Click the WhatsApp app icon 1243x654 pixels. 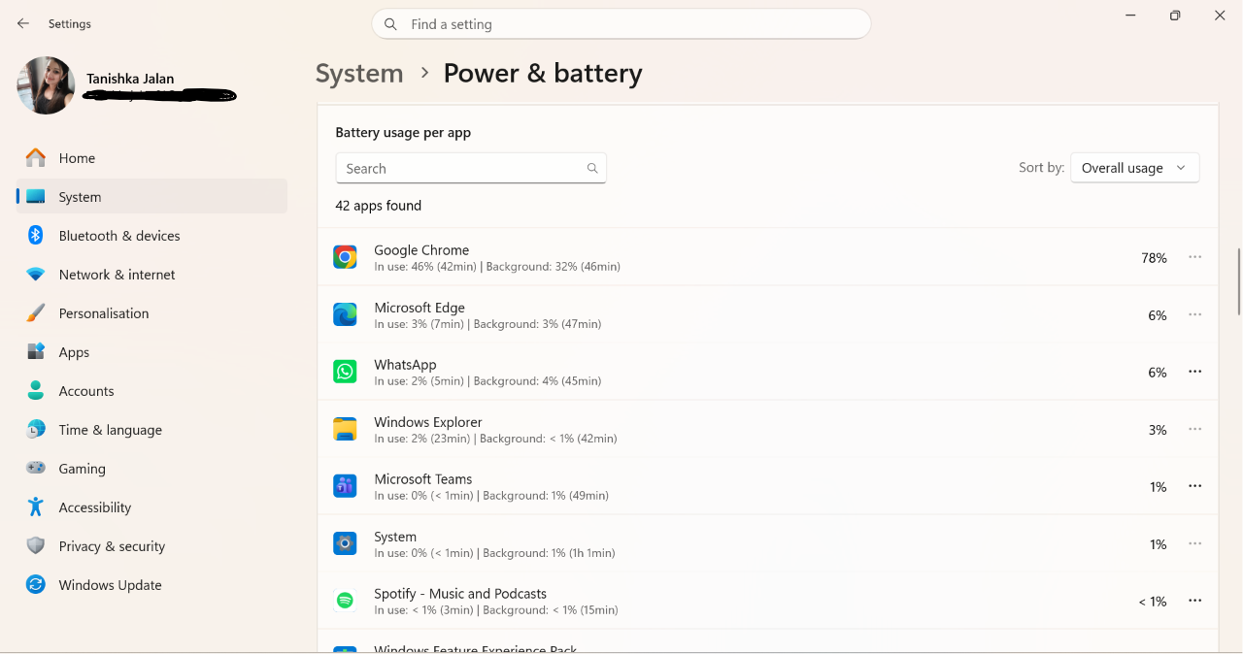click(x=345, y=372)
